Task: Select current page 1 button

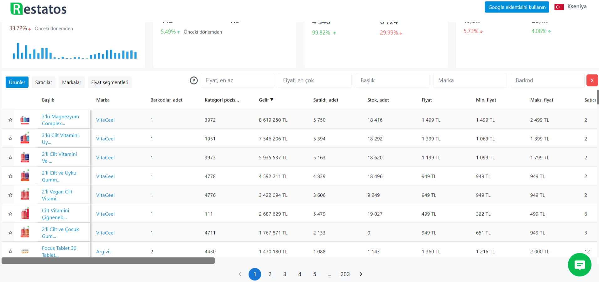Action: pyautogui.click(x=255, y=274)
